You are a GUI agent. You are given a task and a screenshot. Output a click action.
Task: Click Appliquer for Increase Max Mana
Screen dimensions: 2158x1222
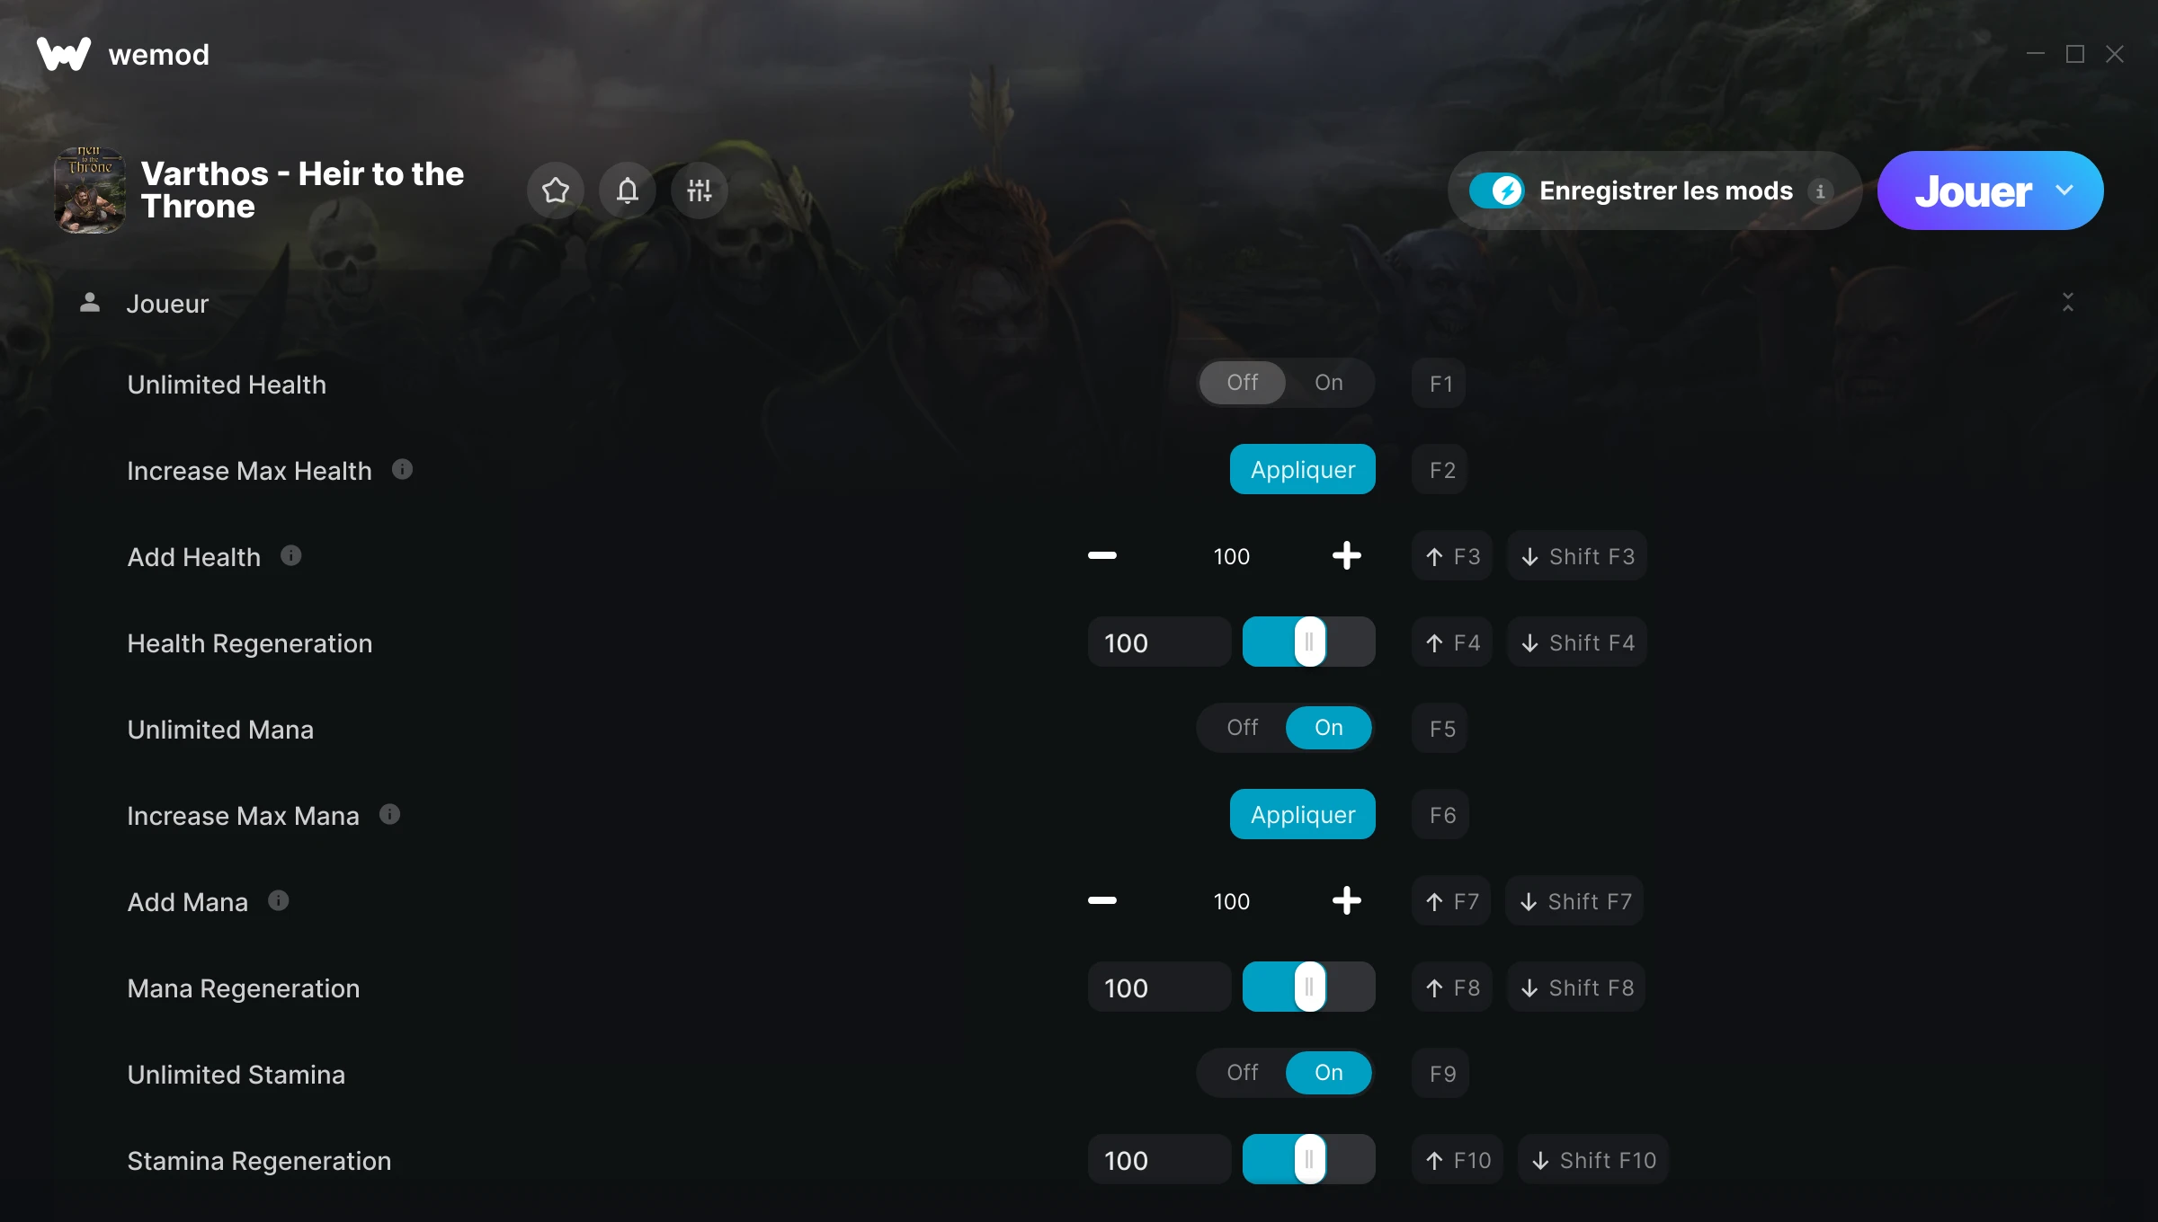(x=1303, y=814)
